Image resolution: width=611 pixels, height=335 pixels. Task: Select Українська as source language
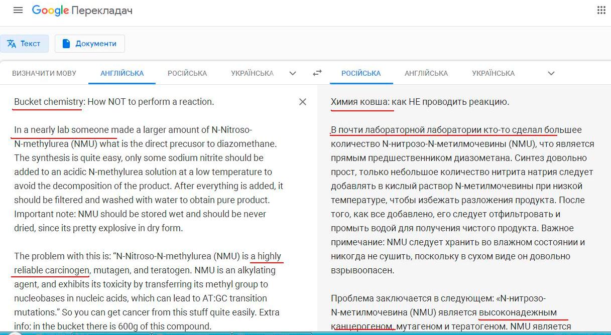[252, 73]
